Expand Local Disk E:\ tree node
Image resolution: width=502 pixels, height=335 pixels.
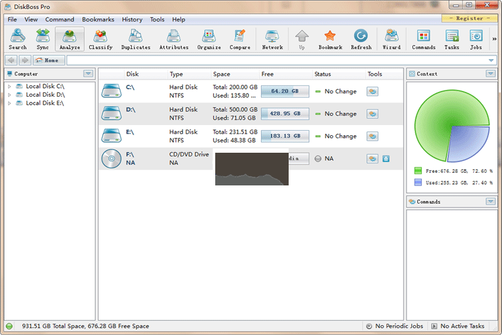(9, 103)
